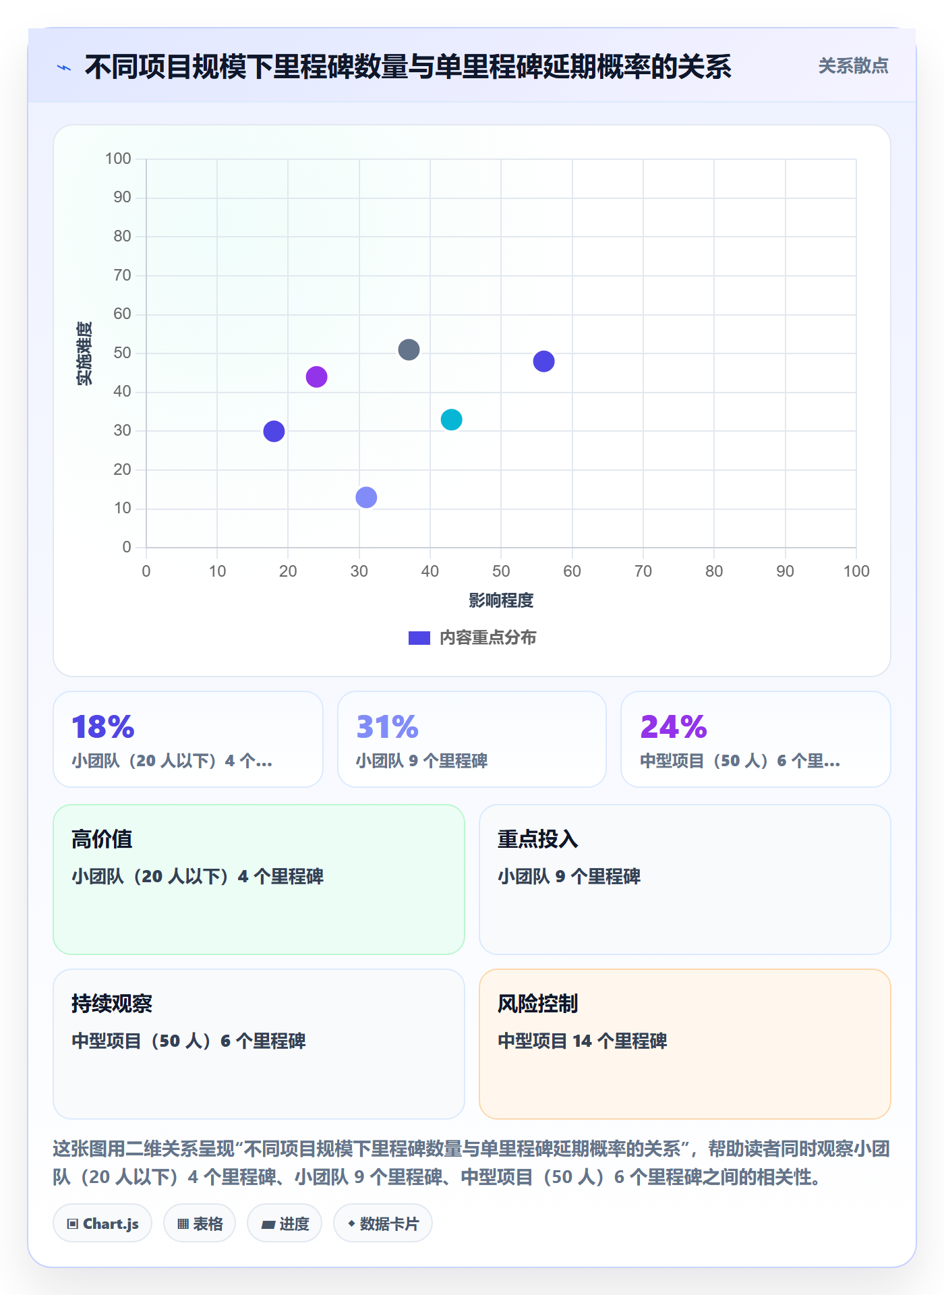Click the 中型项目 14 个里程碑 text

583,1041
